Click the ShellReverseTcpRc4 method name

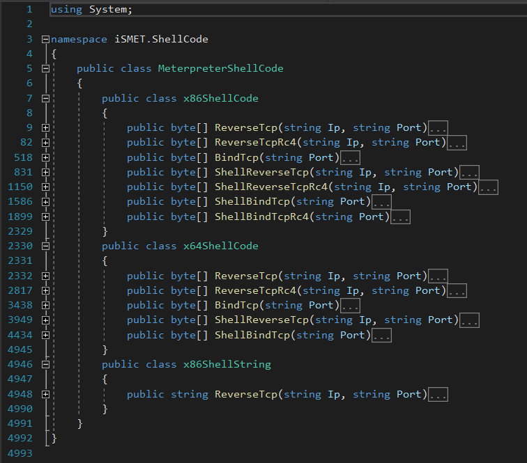click(271, 187)
